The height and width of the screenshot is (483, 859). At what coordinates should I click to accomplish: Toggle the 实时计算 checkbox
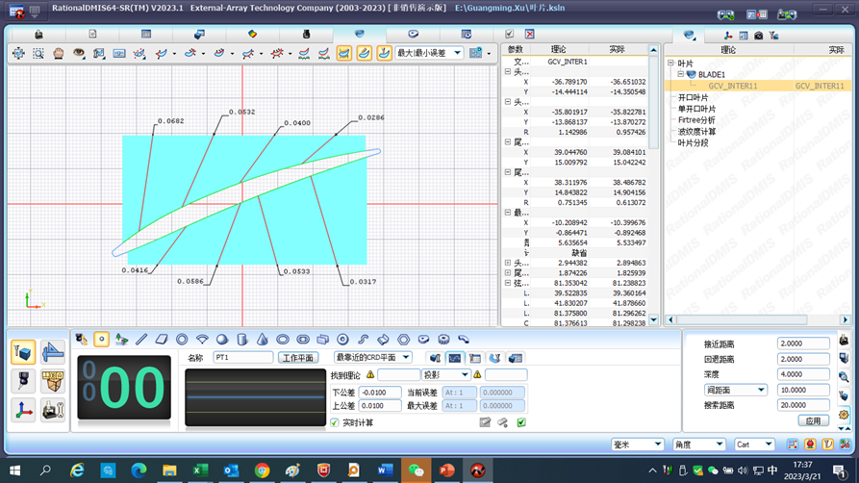335,422
